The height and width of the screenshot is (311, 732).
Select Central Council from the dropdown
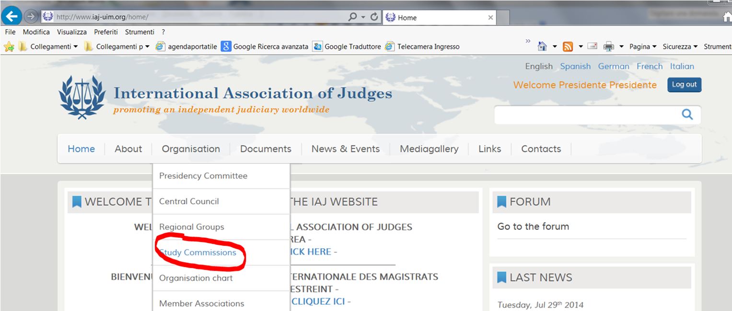click(221, 201)
